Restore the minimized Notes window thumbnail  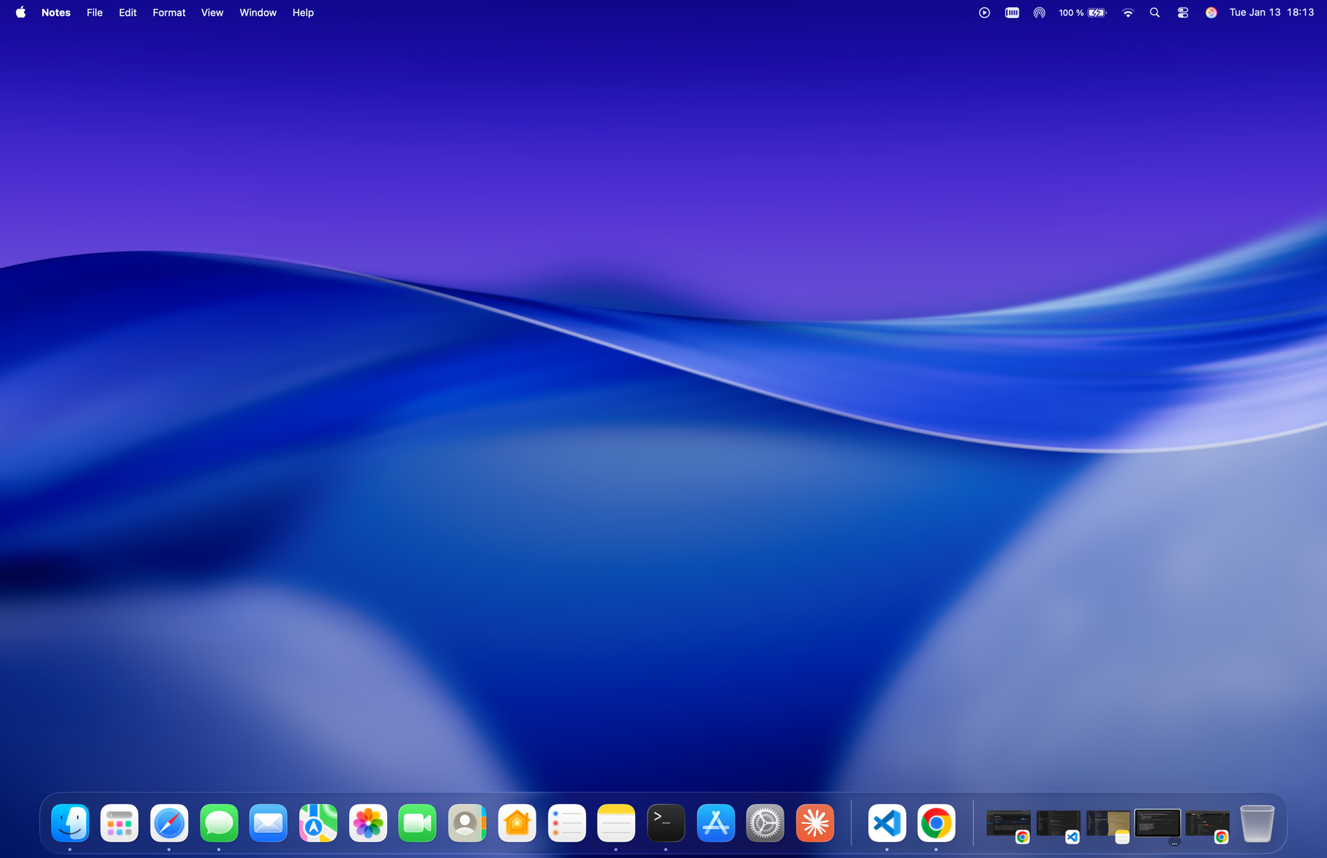pyautogui.click(x=1108, y=824)
